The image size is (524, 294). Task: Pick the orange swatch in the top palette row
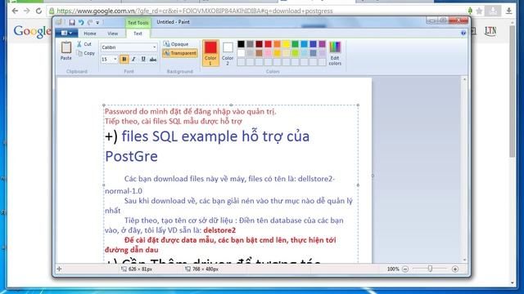(277, 44)
